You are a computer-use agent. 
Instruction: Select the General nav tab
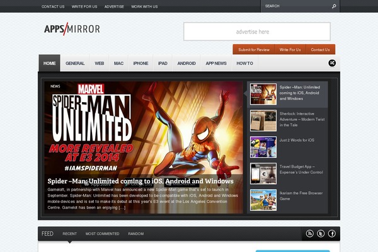75,63
